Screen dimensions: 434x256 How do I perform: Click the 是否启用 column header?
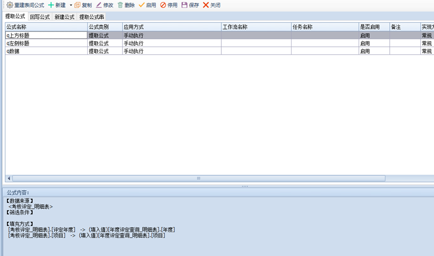[x=374, y=27]
